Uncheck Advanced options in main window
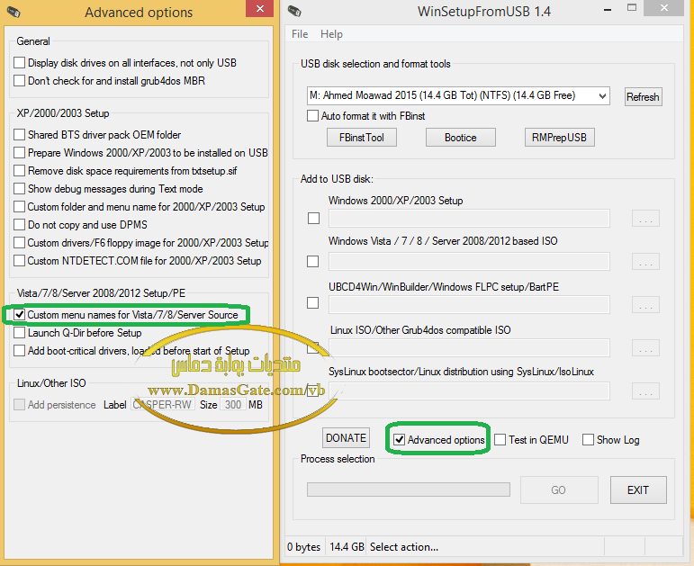 [x=400, y=440]
